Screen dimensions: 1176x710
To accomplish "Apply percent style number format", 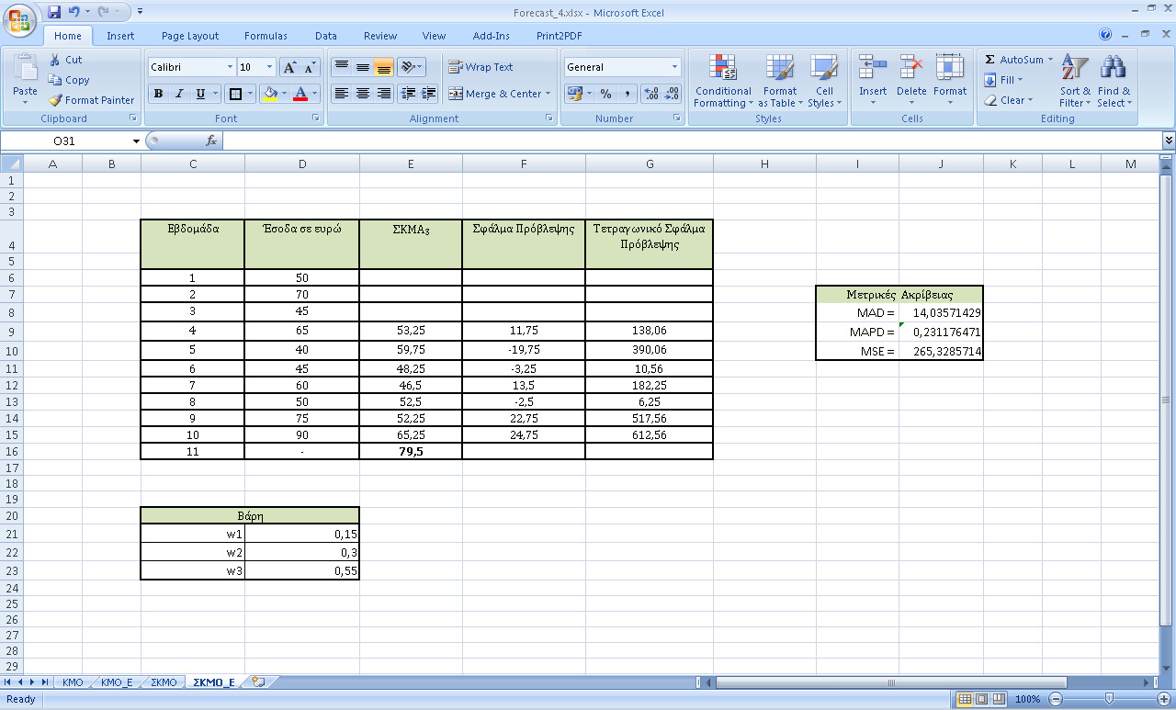I will (605, 94).
